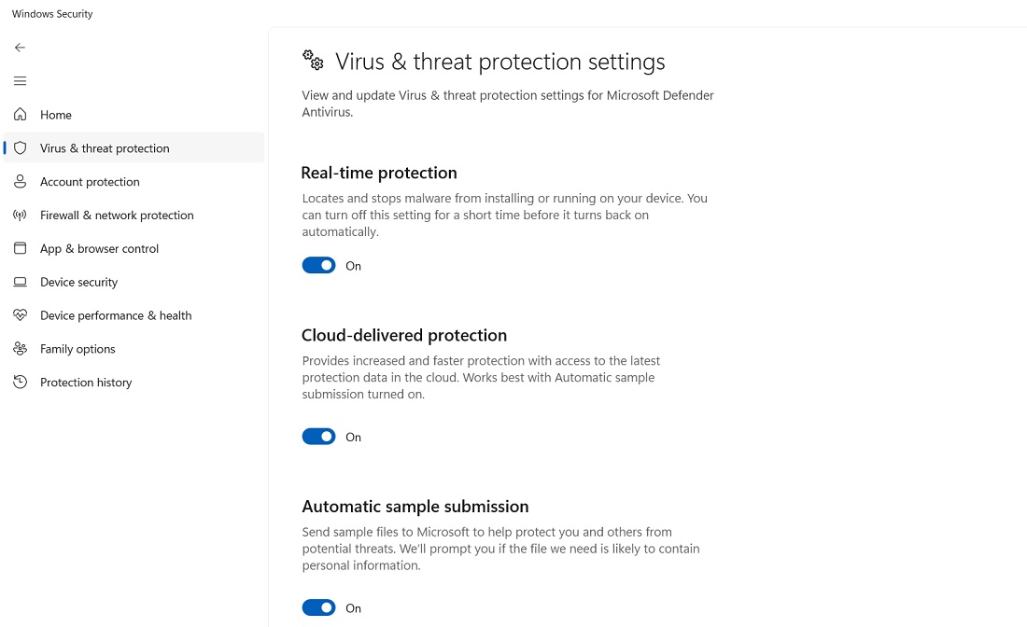Click the back arrow button
Image resolution: width=1027 pixels, height=627 pixels.
click(x=20, y=47)
